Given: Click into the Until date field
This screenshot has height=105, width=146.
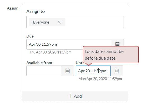Looking at the screenshot, I should coord(93,71).
